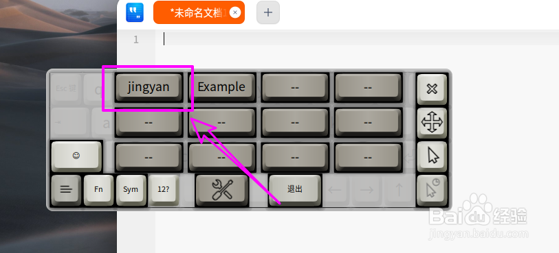The height and width of the screenshot is (253, 559).
Task: Toggle the Fn layer key
Action: coord(99,190)
